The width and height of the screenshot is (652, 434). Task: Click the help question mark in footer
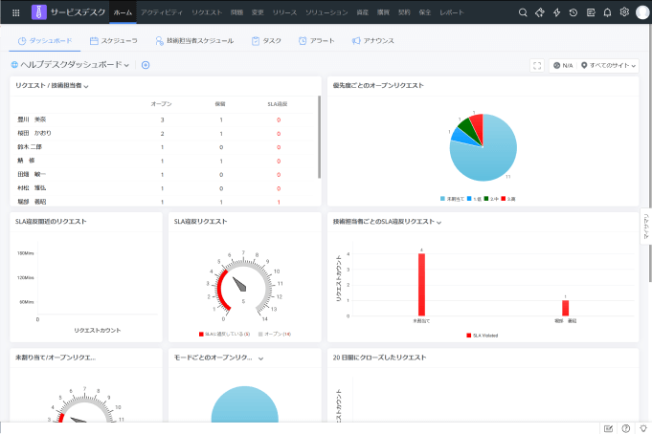[x=625, y=428]
